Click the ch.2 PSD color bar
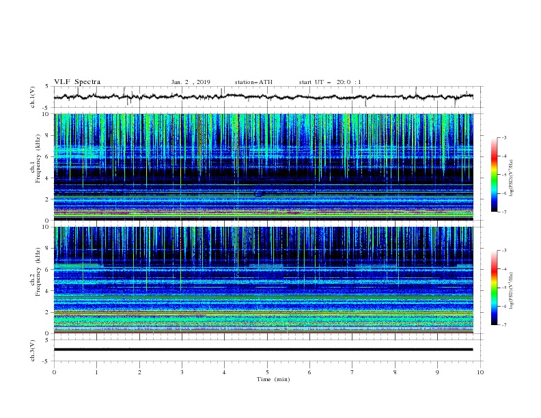This screenshot has height=418, width=541. [x=495, y=288]
